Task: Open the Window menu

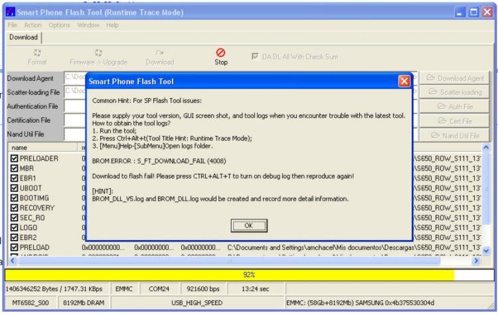Action: [x=88, y=25]
